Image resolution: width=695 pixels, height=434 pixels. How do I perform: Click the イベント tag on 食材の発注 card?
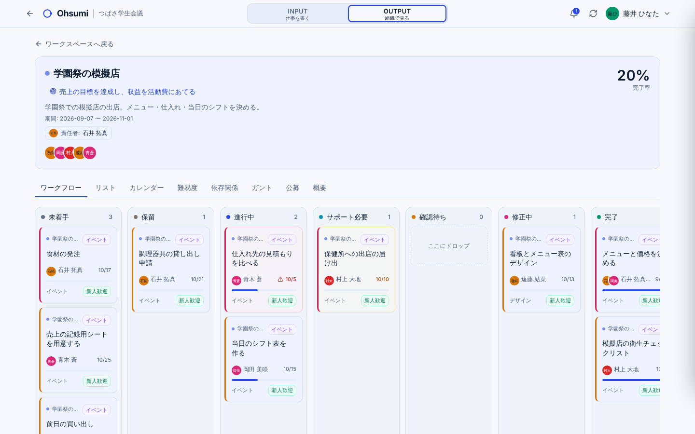[97, 240]
